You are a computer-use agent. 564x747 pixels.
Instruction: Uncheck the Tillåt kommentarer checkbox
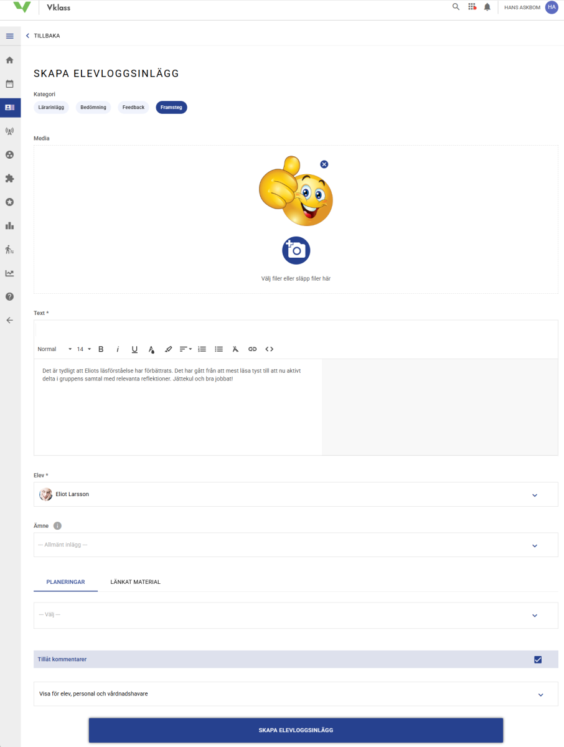[538, 660]
